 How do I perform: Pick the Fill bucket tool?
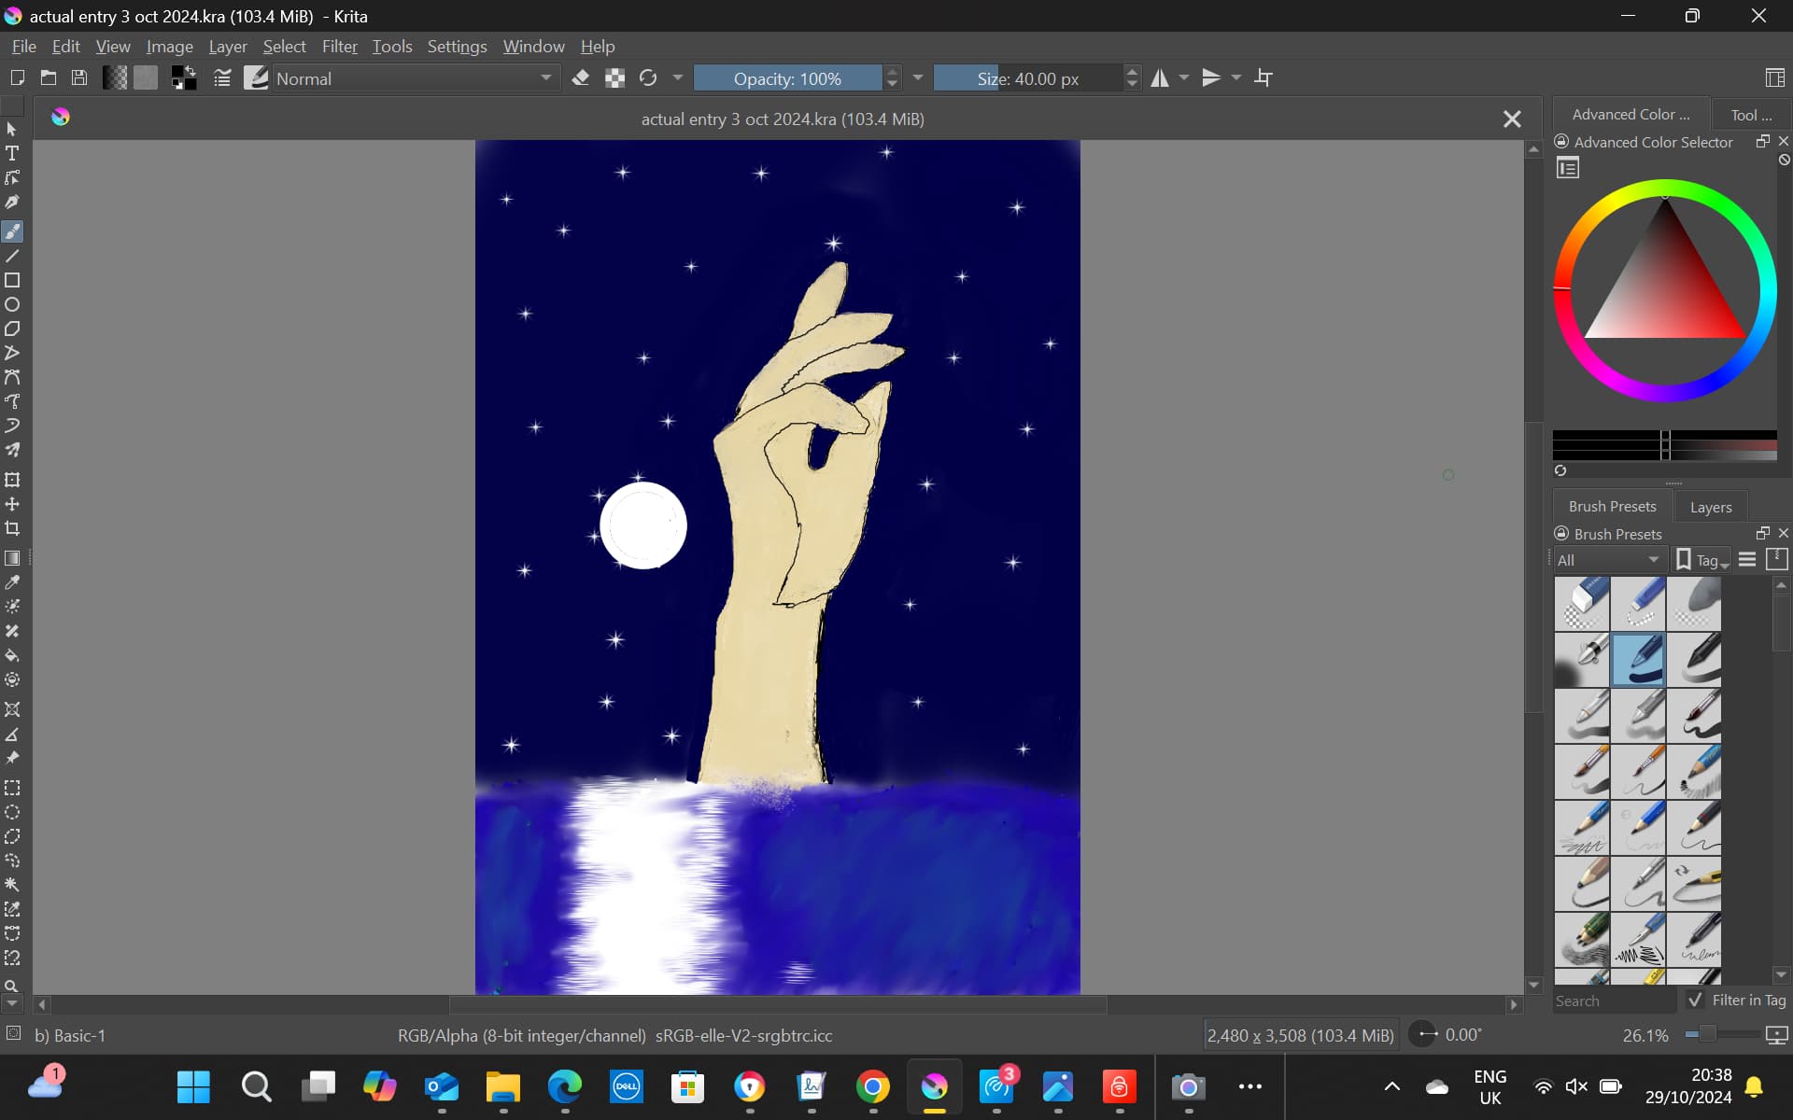tap(12, 655)
